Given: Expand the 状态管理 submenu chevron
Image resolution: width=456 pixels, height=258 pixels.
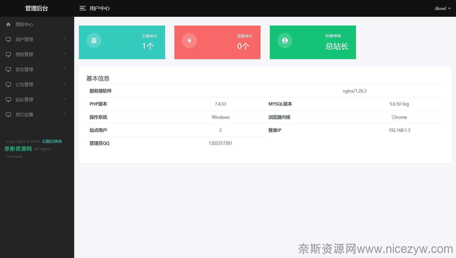Looking at the screenshot, I should [64, 69].
